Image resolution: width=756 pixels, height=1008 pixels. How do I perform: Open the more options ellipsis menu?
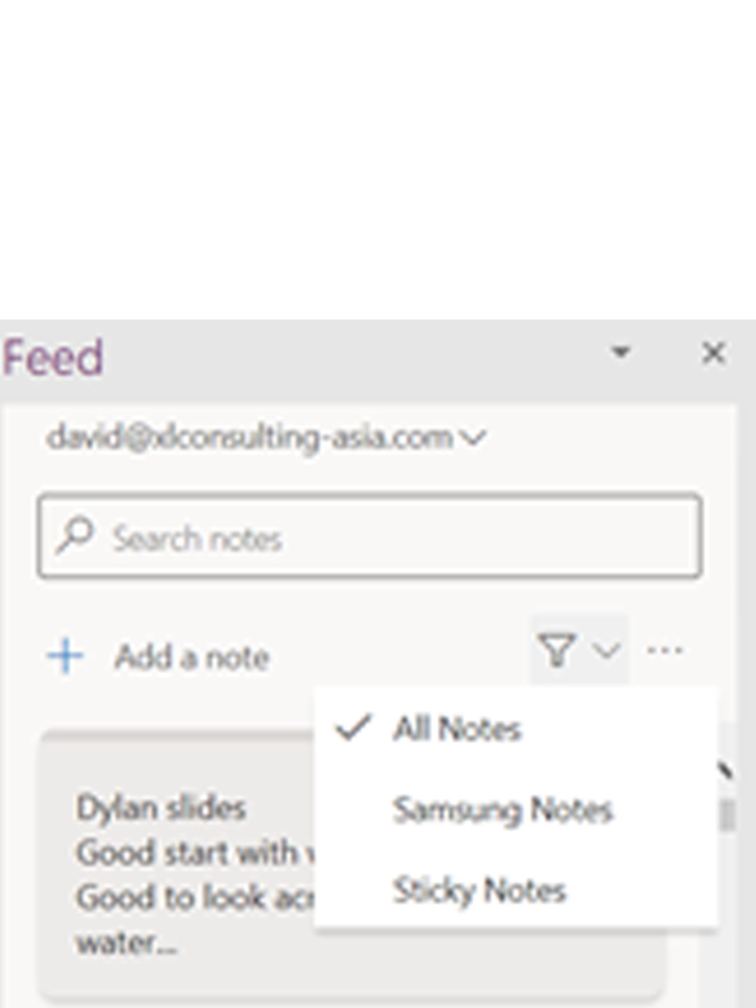(x=664, y=650)
